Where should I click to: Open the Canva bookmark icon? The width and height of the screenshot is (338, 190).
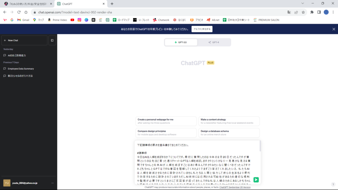(86, 20)
